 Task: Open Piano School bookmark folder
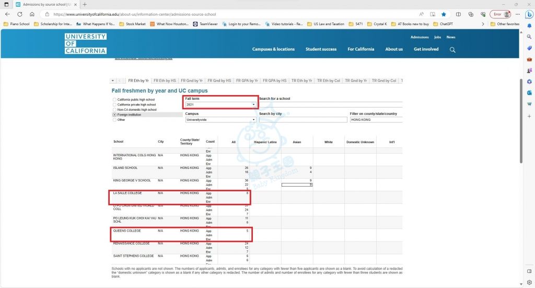click(x=16, y=24)
